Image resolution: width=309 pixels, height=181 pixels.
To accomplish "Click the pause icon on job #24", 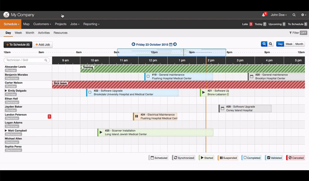I will 137,116.
